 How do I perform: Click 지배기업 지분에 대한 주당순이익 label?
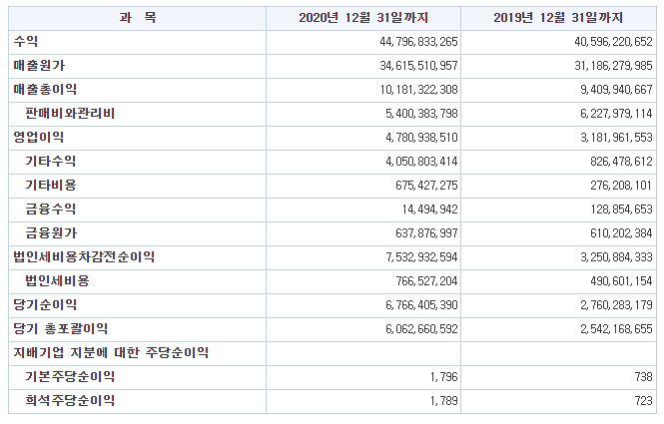click(111, 352)
